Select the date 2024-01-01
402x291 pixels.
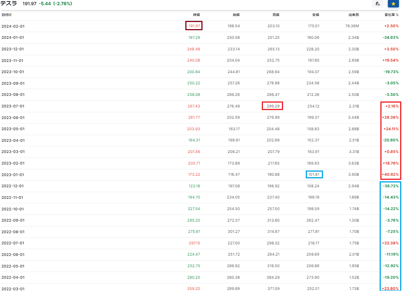13,37
